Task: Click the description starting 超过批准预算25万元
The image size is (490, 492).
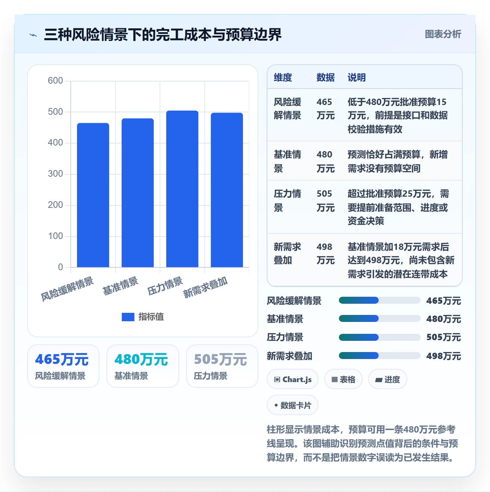Action: pyautogui.click(x=398, y=207)
